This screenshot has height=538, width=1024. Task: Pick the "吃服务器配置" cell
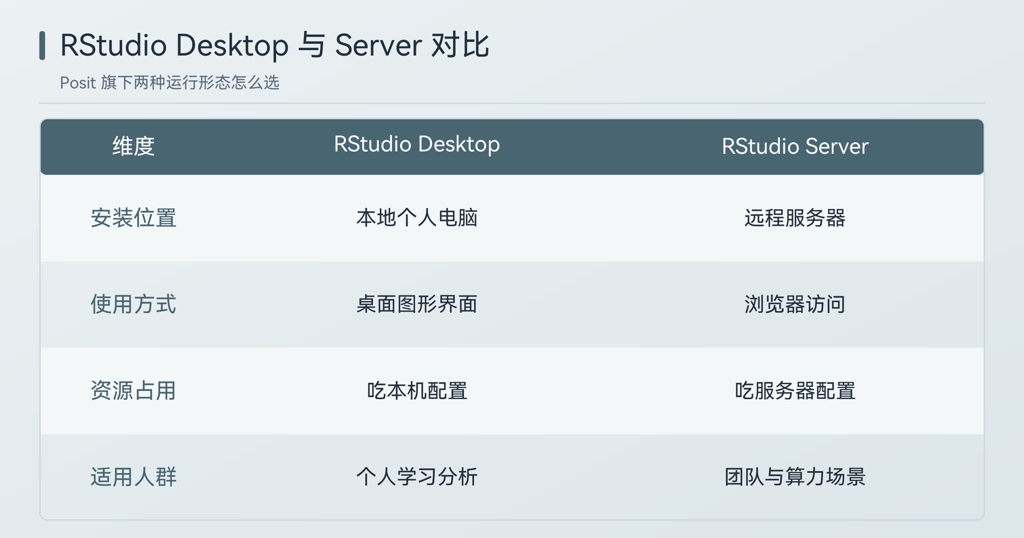click(795, 391)
